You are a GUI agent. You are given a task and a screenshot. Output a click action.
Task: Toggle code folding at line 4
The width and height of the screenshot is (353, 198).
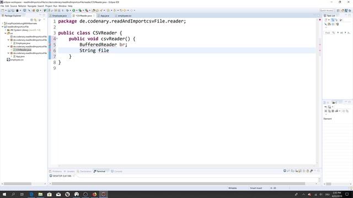click(x=57, y=38)
